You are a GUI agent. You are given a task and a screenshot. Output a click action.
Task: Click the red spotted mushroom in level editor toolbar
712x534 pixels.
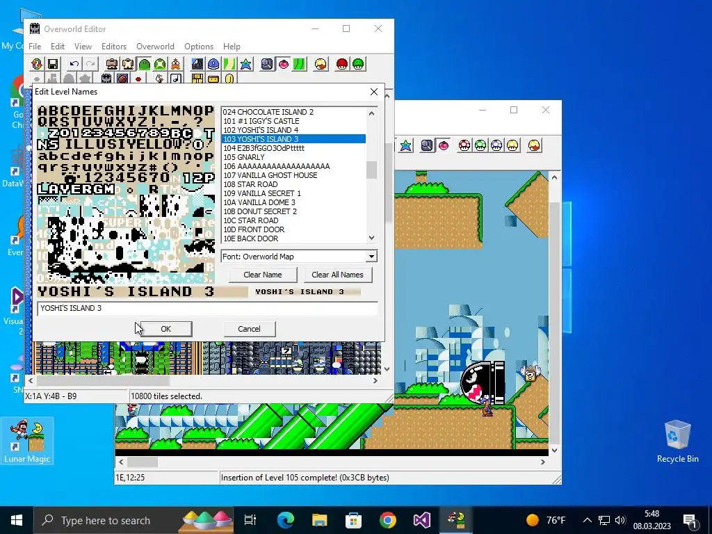[x=464, y=145]
